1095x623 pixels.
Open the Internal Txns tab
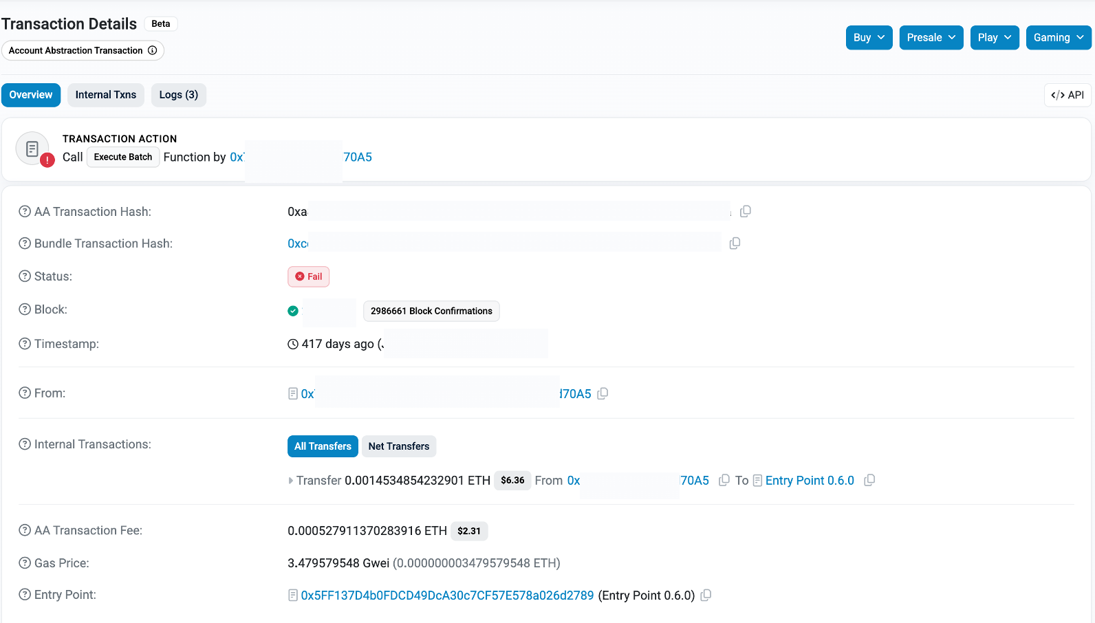click(x=106, y=95)
